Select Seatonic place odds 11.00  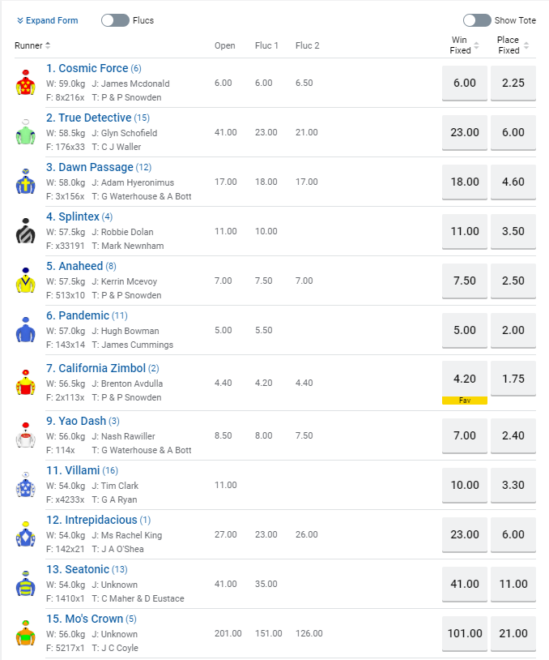point(513,584)
